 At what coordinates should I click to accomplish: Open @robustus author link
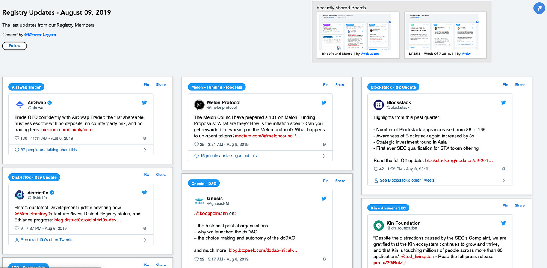(x=370, y=54)
